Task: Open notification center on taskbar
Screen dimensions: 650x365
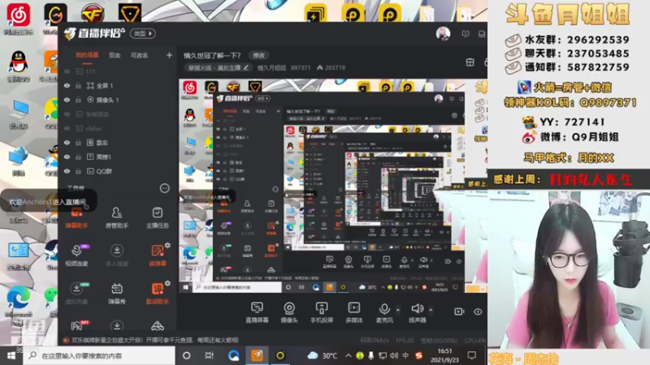Action: click(472, 355)
